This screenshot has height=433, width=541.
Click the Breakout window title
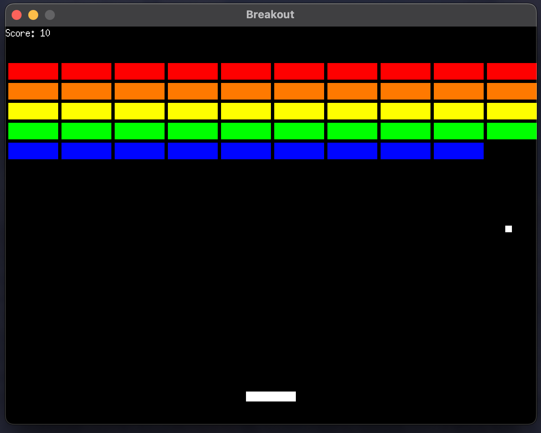[x=270, y=15]
